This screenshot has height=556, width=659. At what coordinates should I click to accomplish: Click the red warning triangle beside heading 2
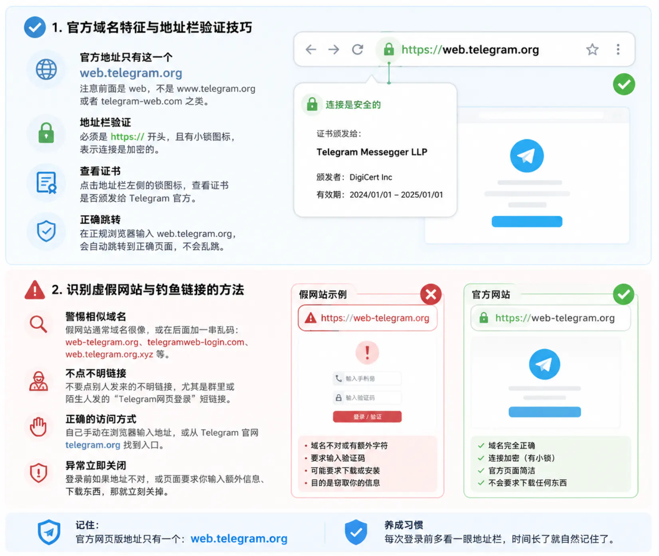click(x=35, y=290)
